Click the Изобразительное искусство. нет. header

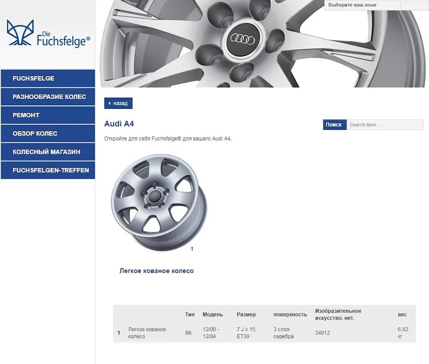[x=338, y=314]
